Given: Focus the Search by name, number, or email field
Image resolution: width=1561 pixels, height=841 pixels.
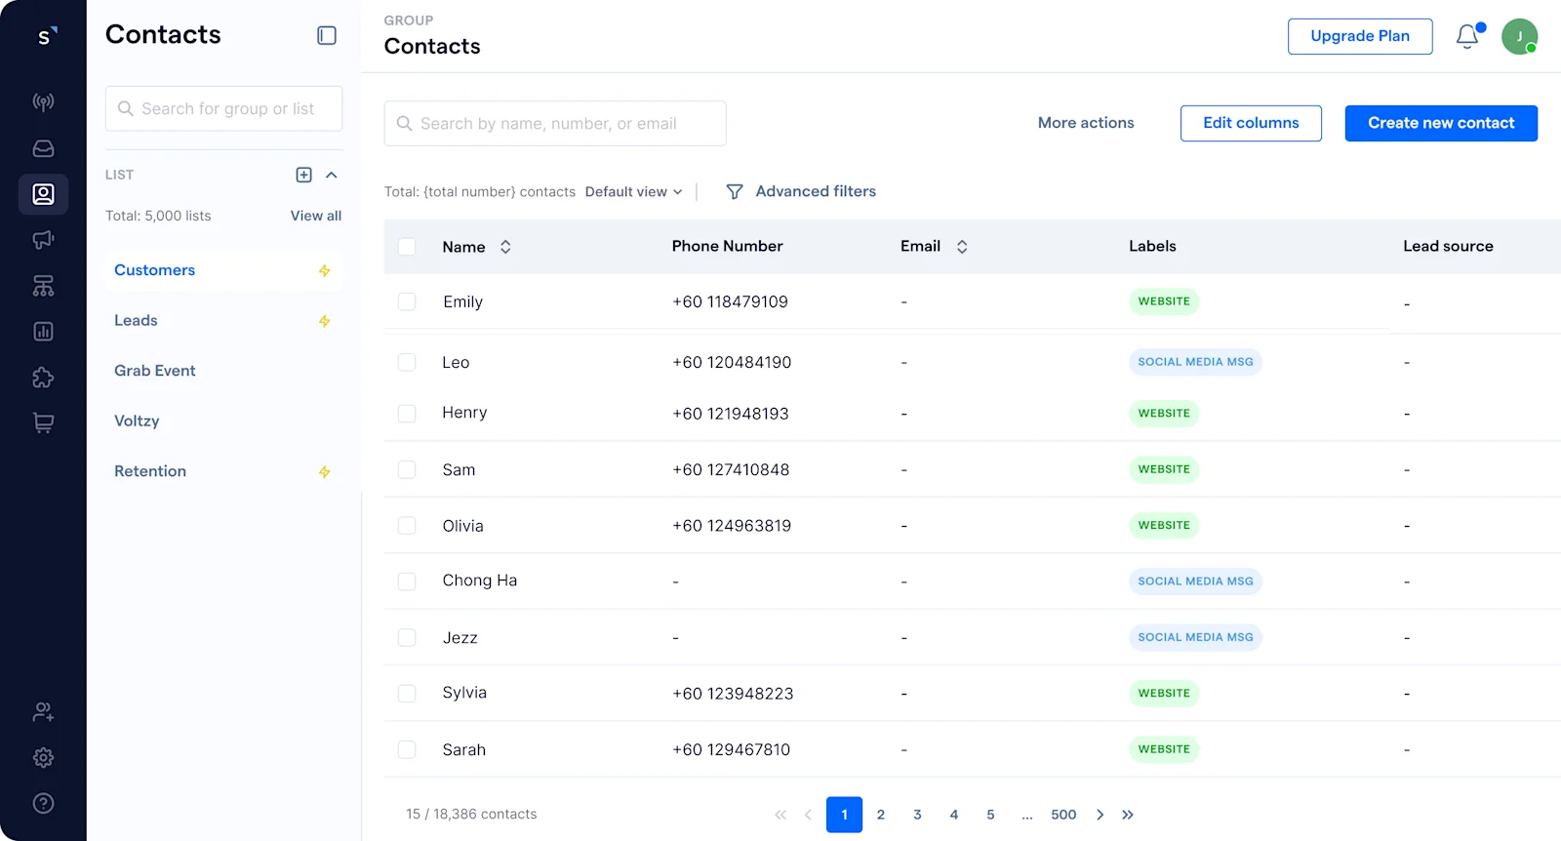Looking at the screenshot, I should pyautogui.click(x=555, y=124).
